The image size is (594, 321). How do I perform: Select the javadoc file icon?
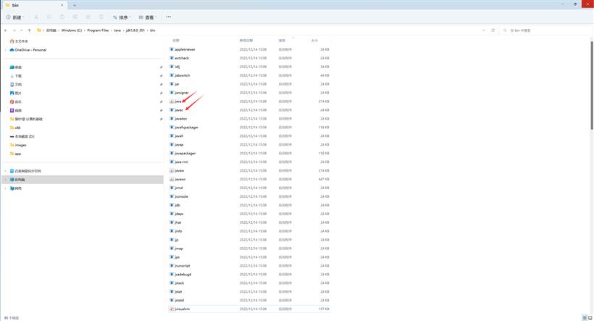coord(172,119)
